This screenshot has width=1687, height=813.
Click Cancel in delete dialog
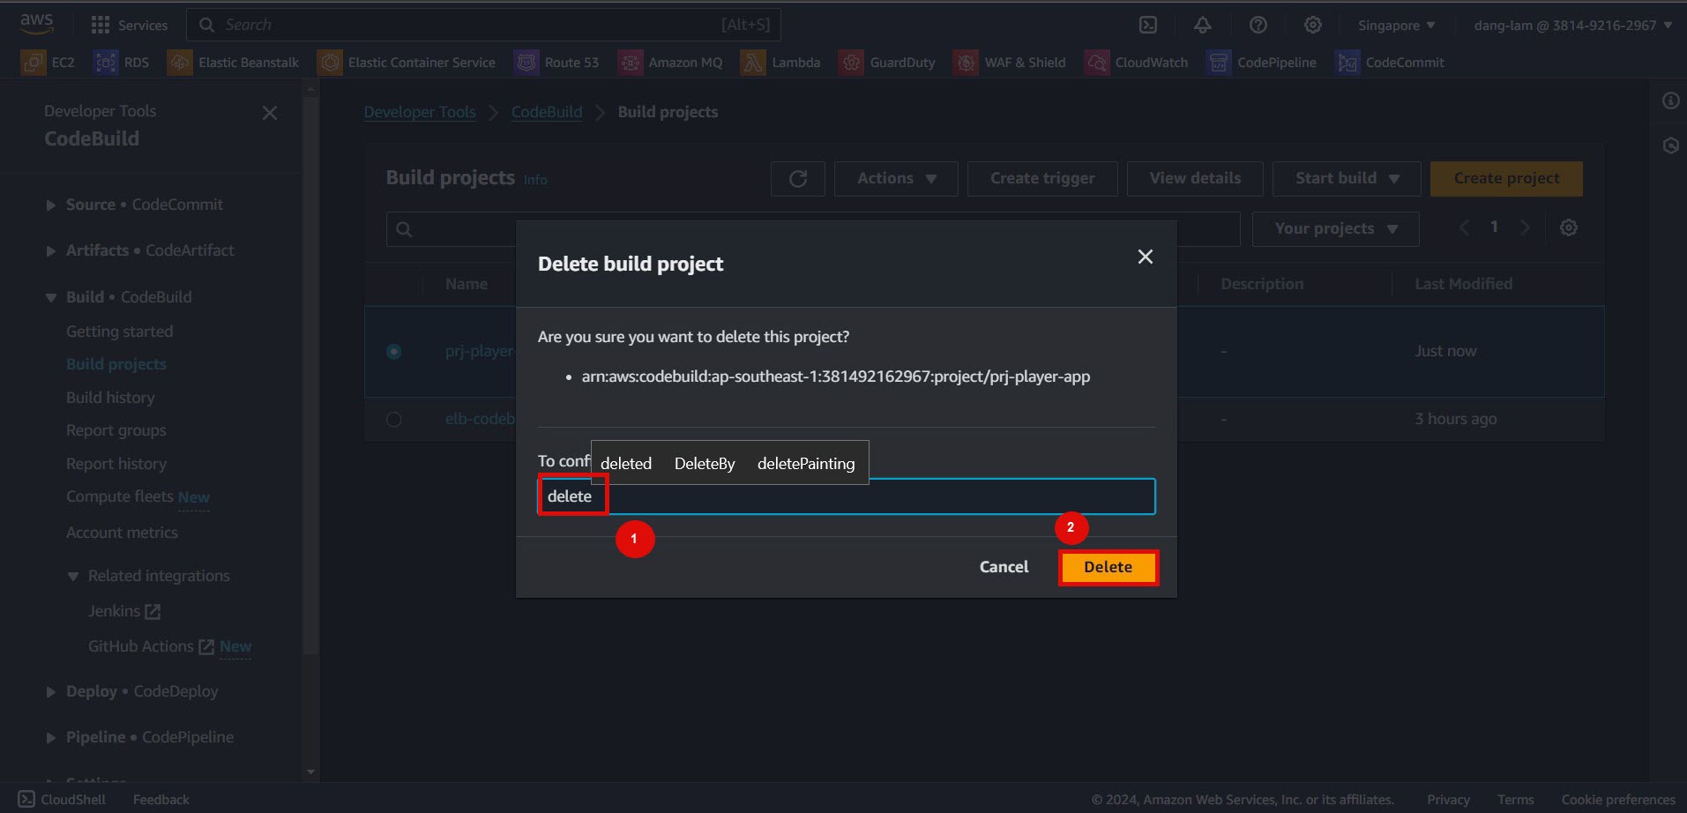pyautogui.click(x=1004, y=567)
